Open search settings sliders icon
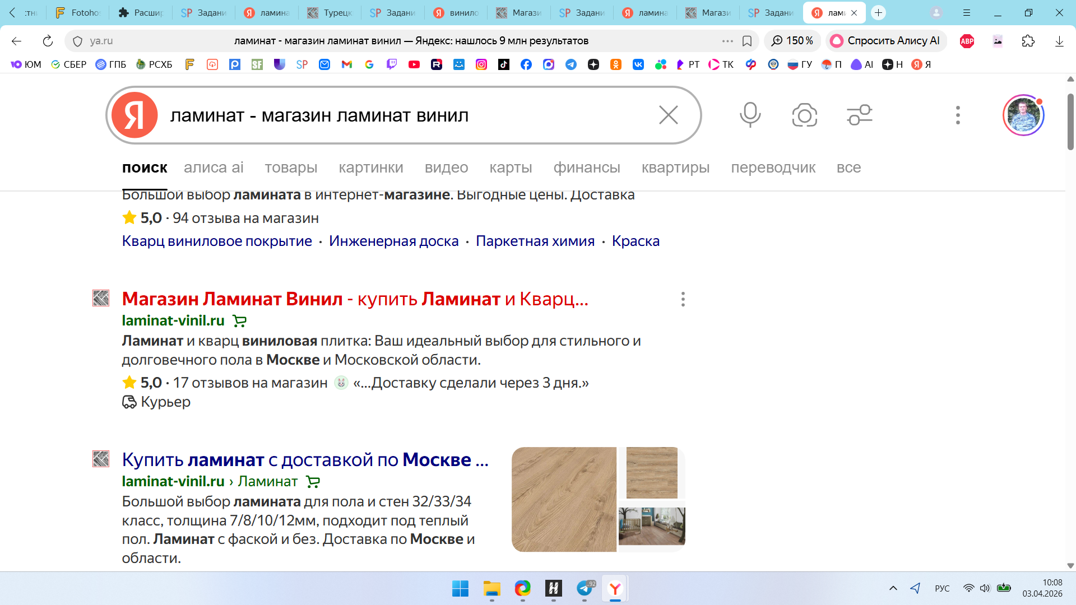 859,115
